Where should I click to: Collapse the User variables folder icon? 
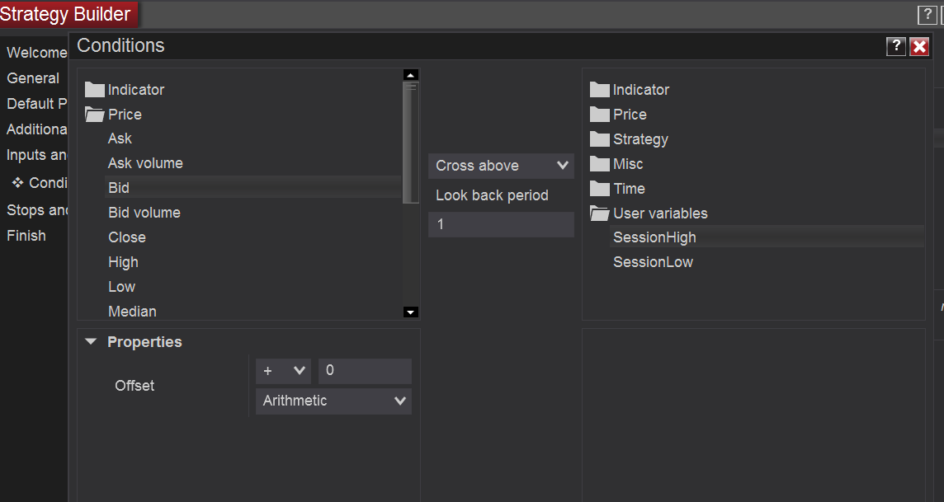pyautogui.click(x=600, y=213)
